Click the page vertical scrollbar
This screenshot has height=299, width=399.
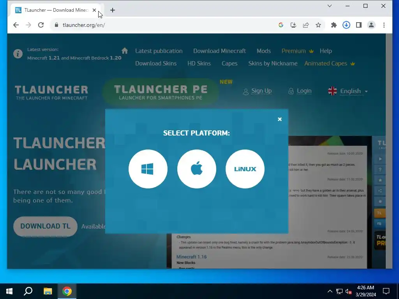[389, 151]
